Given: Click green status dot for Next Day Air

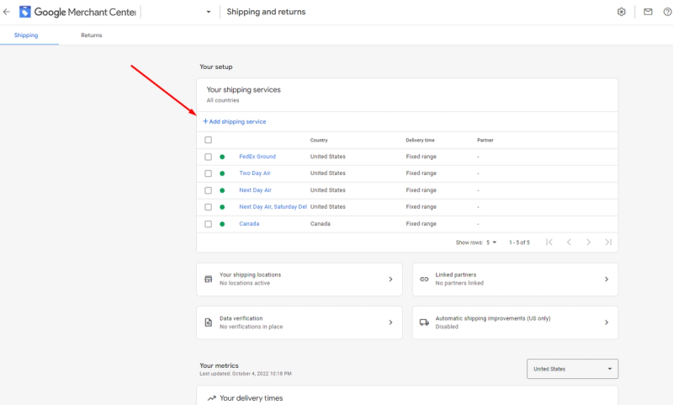Looking at the screenshot, I should (222, 190).
